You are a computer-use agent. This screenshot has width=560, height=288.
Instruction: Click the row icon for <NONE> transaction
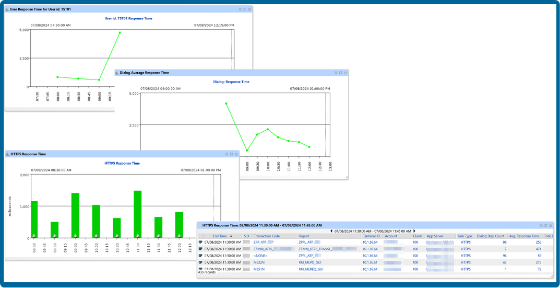[201, 256]
